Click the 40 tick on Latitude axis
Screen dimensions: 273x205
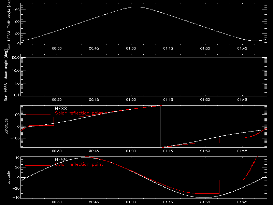coord(18,158)
